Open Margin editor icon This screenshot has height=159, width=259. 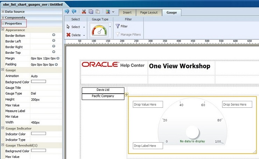tap(58, 58)
